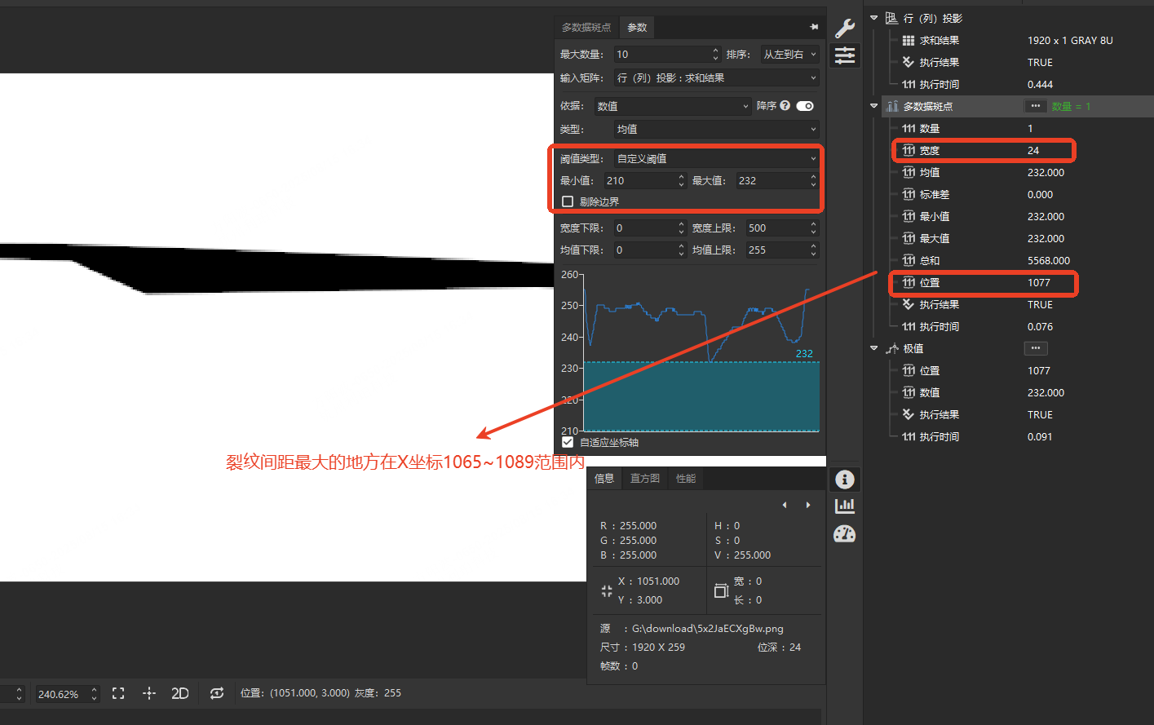Click the ellipsis button beside 多数据斑点
Viewport: 1154px width, 725px height.
pos(1035,106)
